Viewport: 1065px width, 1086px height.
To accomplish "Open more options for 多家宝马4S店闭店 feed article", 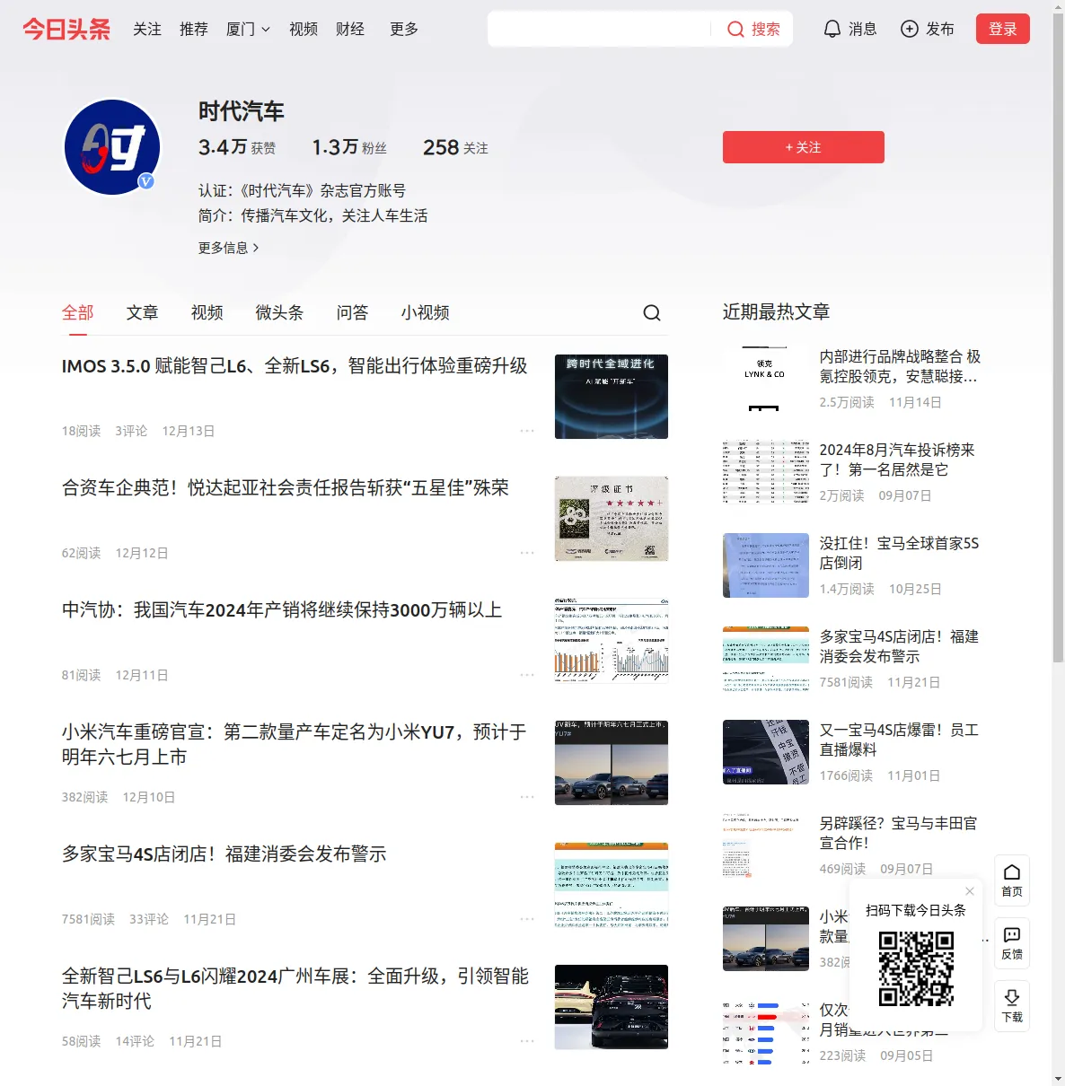I will coord(527,919).
